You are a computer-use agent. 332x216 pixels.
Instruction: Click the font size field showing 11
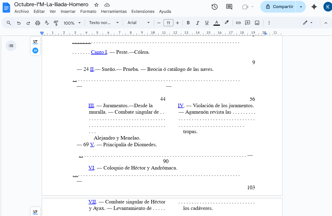(x=168, y=23)
